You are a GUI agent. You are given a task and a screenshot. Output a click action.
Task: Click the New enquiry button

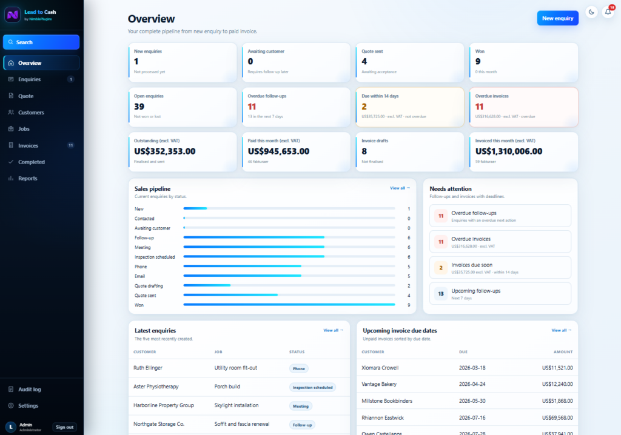pos(558,18)
